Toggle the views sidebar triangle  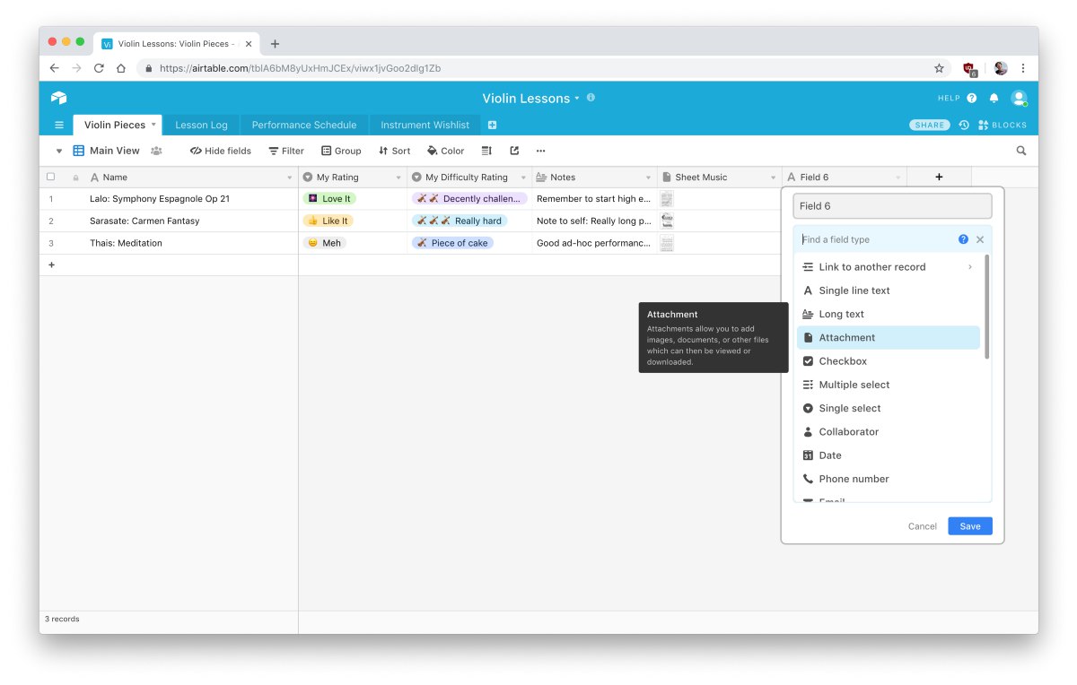click(59, 151)
